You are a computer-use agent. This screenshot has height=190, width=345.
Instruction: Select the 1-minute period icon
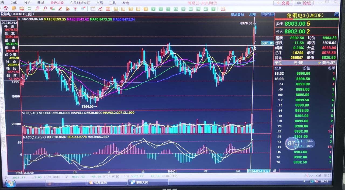pos(153,9)
